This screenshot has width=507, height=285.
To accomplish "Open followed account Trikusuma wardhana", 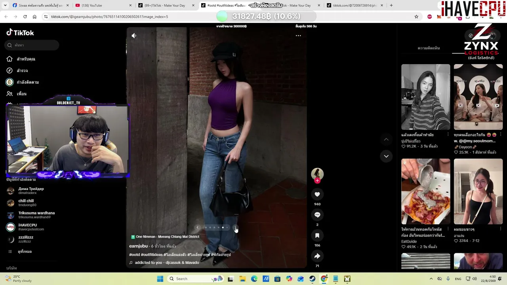I will tap(31, 215).
